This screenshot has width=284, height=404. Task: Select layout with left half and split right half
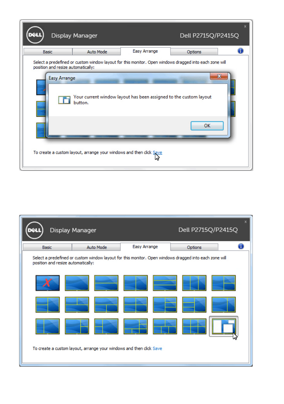(224, 283)
